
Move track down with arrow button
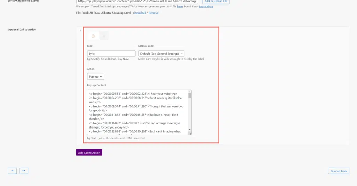[24, 171]
